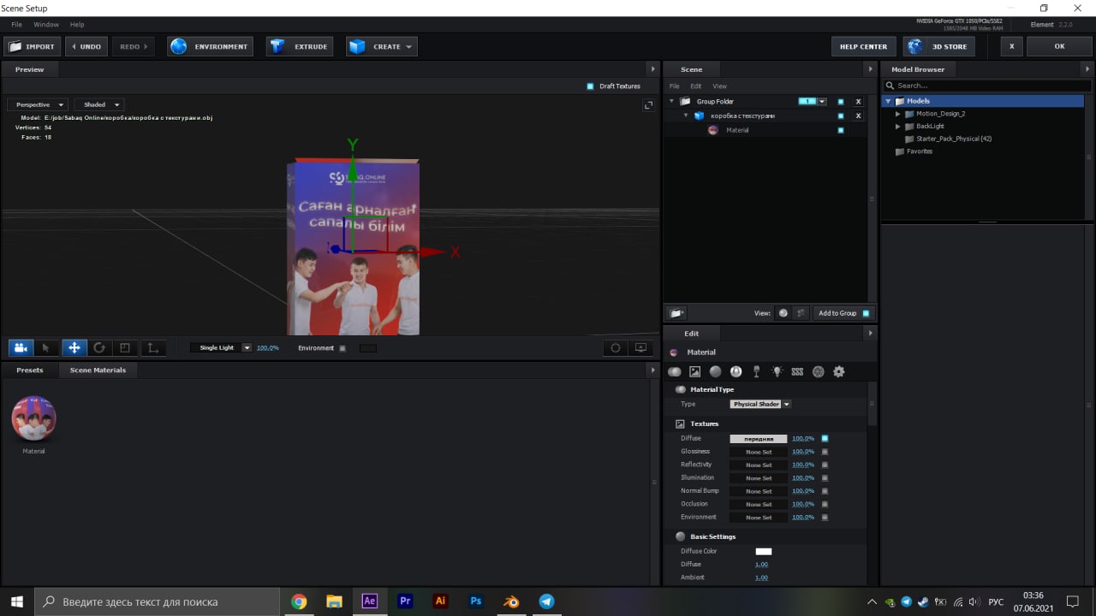This screenshot has width=1096, height=616.
Task: Open the Help menu in menu bar
Action: tap(77, 25)
